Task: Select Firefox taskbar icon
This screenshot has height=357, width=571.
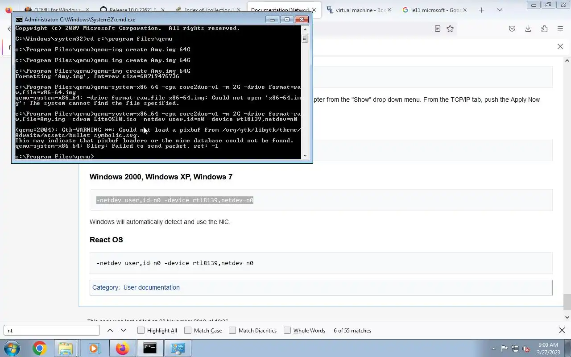Action: [x=122, y=348]
